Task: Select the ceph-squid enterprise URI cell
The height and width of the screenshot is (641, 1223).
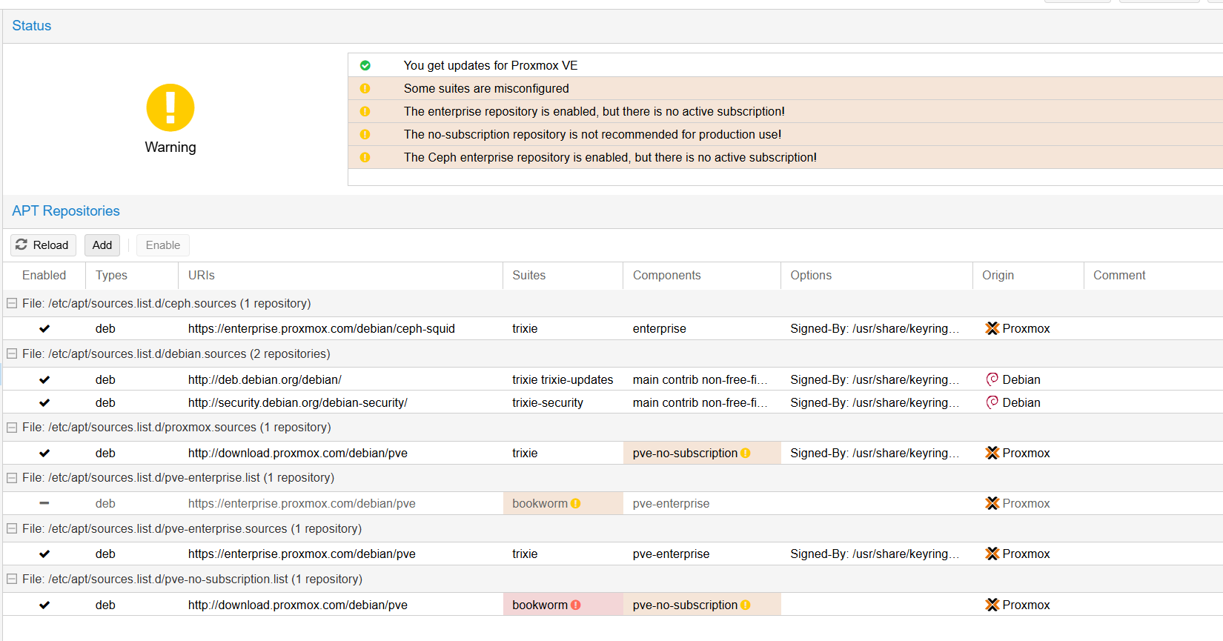Action: (x=322, y=328)
